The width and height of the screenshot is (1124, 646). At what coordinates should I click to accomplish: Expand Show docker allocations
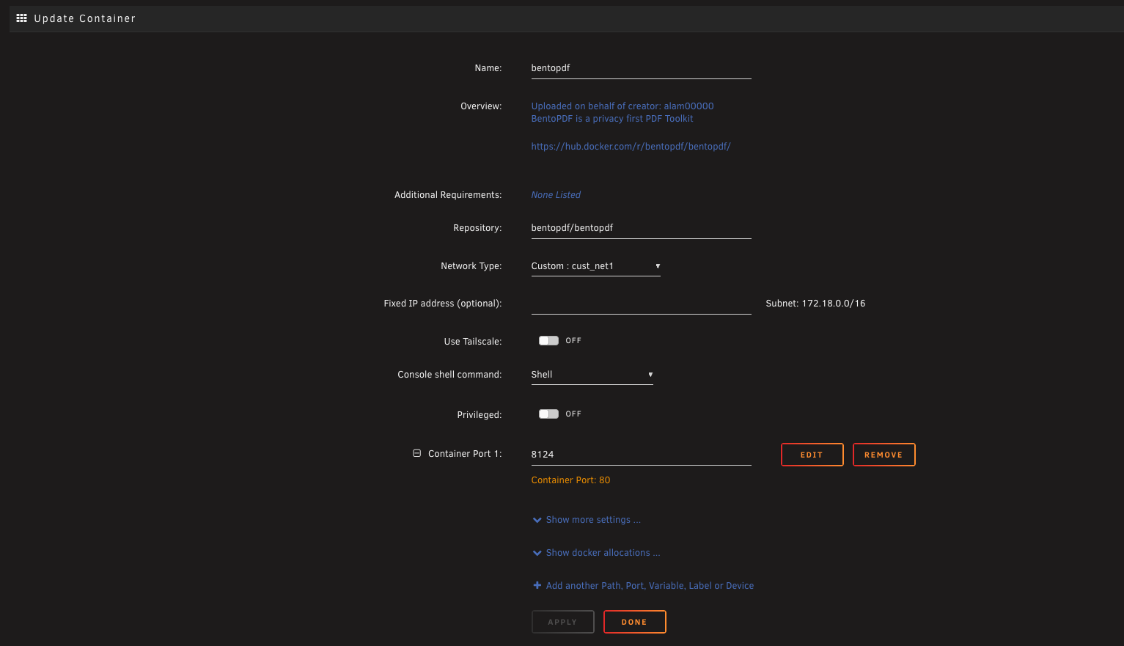pyautogui.click(x=602, y=553)
